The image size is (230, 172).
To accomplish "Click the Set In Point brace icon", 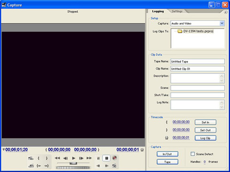I will click(38, 158).
